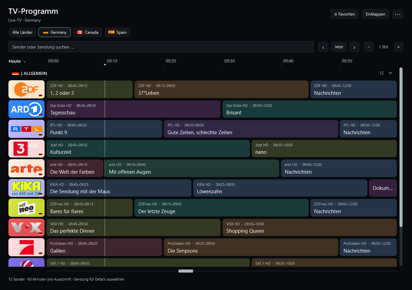The image size is (412, 290).
Task: Collapse the ALLGEMEIN group chevron
Action: coord(391,73)
